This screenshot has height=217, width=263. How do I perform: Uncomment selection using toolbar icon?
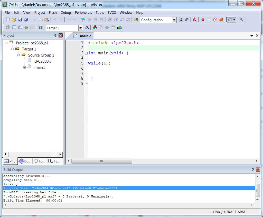[x=128, y=20]
